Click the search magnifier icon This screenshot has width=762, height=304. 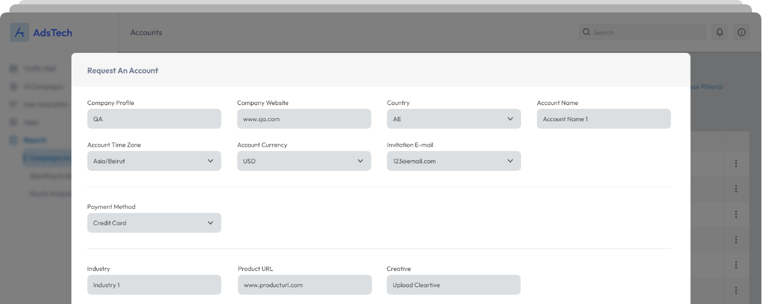[586, 32]
